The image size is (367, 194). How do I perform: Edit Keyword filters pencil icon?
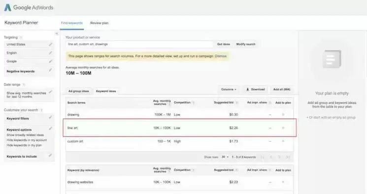tap(50, 117)
